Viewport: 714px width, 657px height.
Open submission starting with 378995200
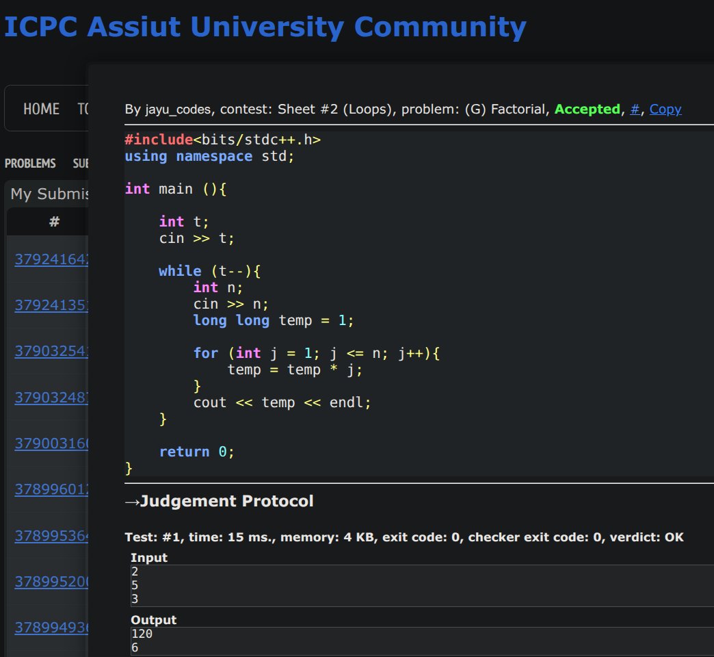click(x=51, y=582)
